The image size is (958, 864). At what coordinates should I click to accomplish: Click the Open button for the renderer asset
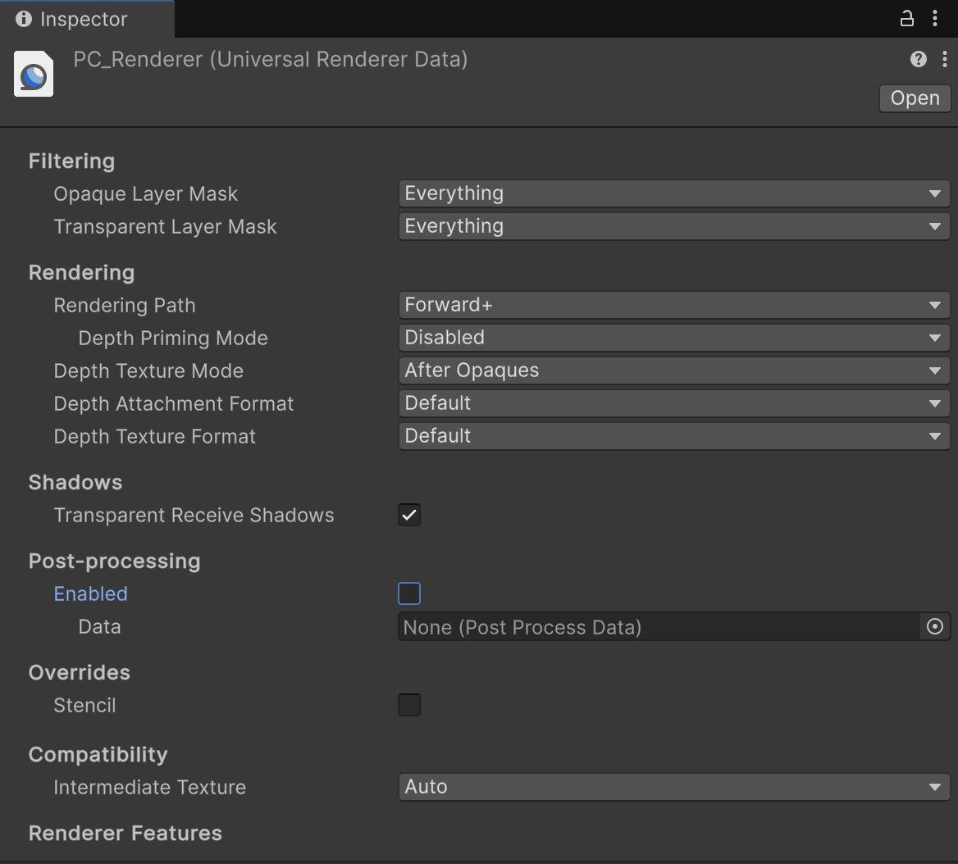coord(914,98)
